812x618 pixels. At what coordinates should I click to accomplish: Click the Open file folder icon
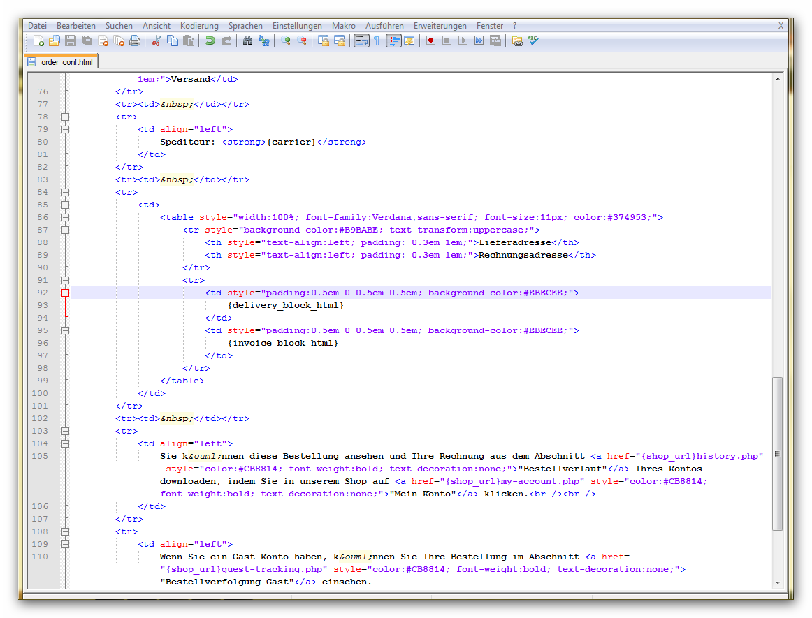54,41
